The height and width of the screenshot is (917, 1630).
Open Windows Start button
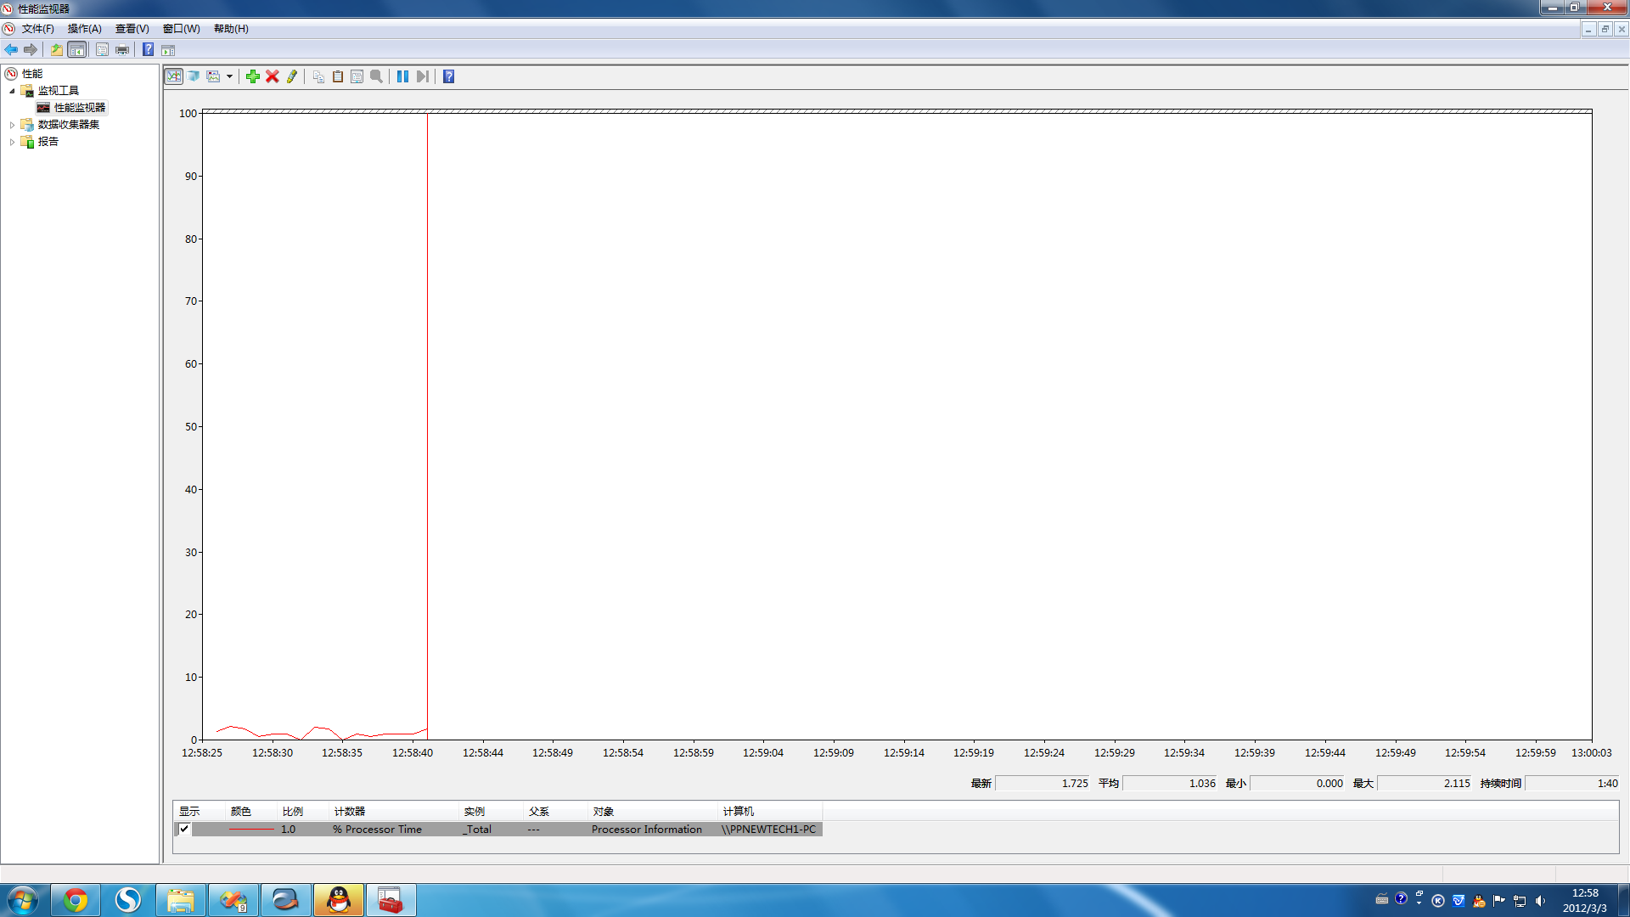[22, 900]
